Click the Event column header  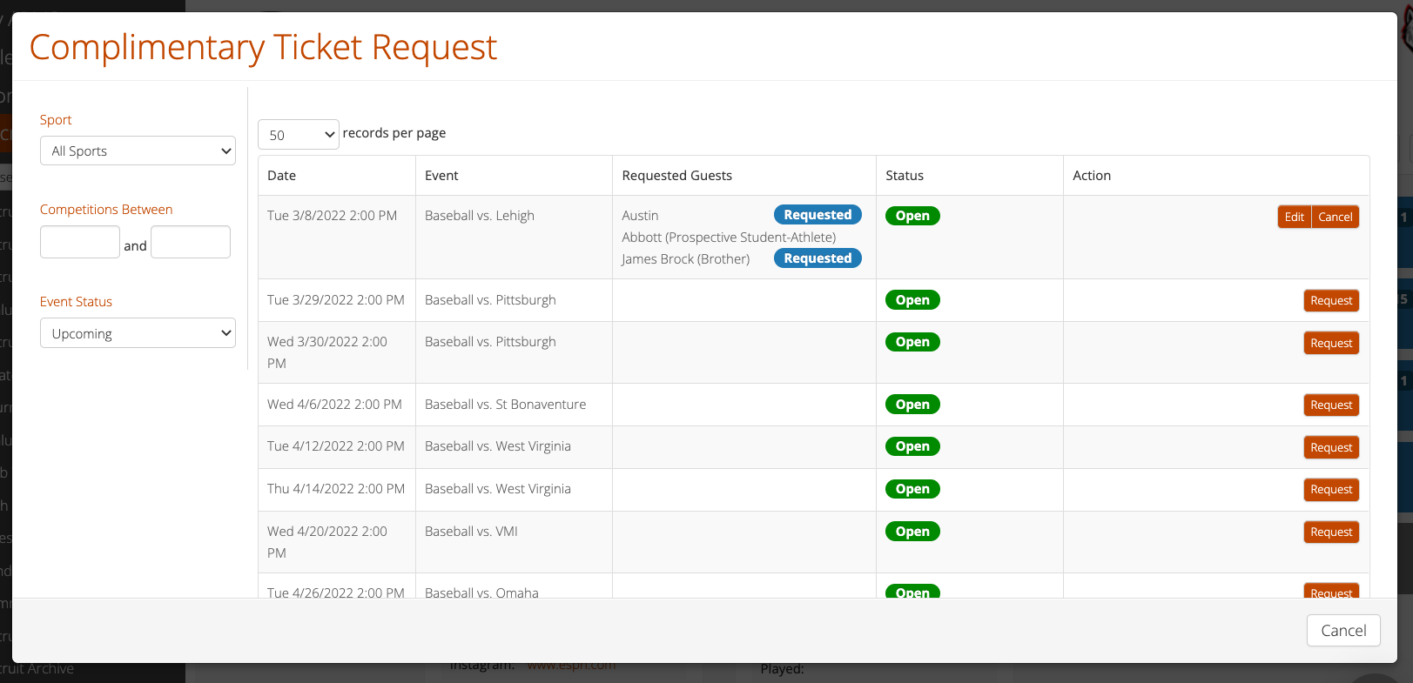514,176
